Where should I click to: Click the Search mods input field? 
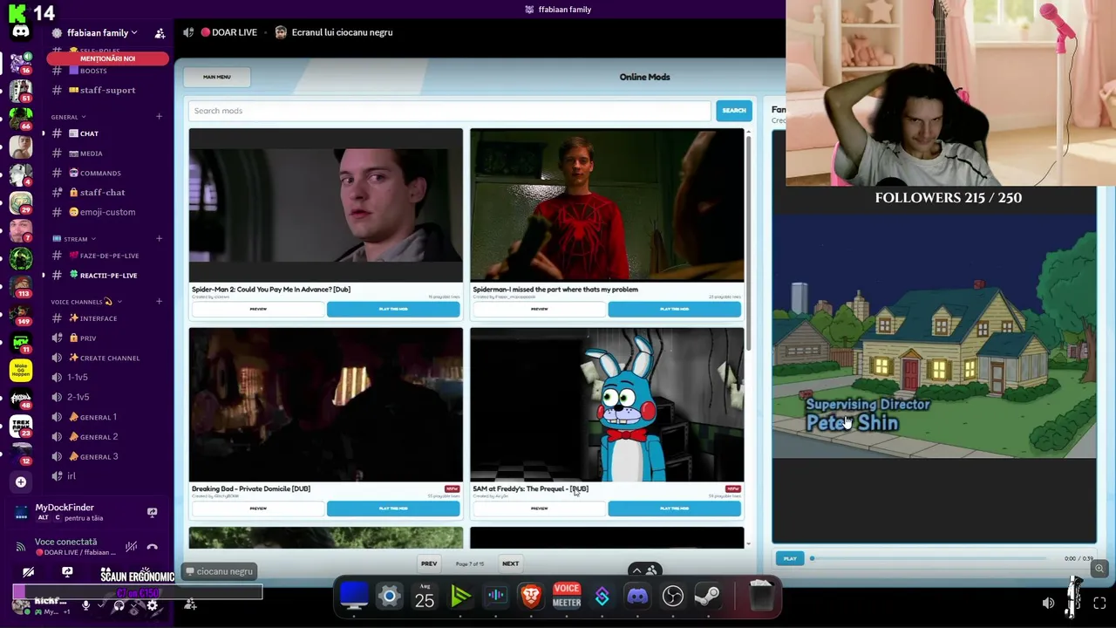(x=450, y=111)
